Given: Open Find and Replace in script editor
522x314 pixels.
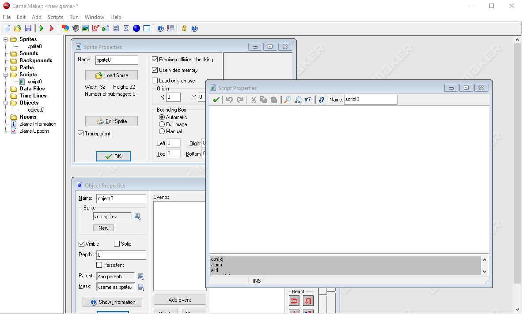Looking at the screenshot, I should pos(298,99).
